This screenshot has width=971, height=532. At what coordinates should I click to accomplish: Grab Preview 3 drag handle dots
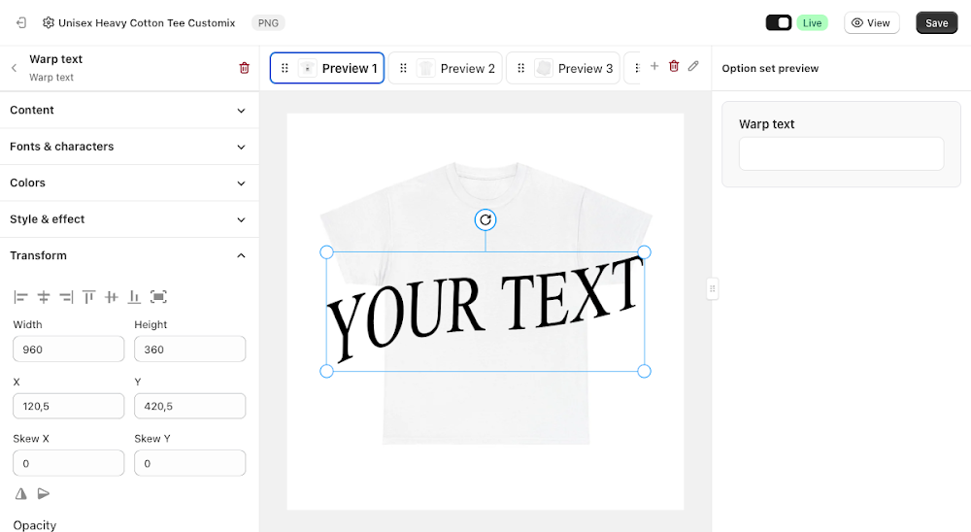click(520, 68)
